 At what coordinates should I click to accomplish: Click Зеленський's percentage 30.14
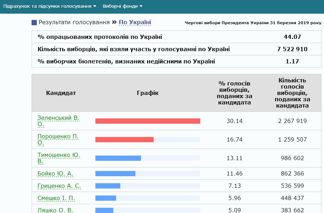[x=235, y=121]
